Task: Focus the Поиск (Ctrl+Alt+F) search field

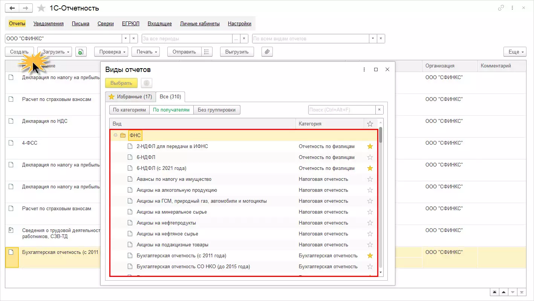Action: 342,110
